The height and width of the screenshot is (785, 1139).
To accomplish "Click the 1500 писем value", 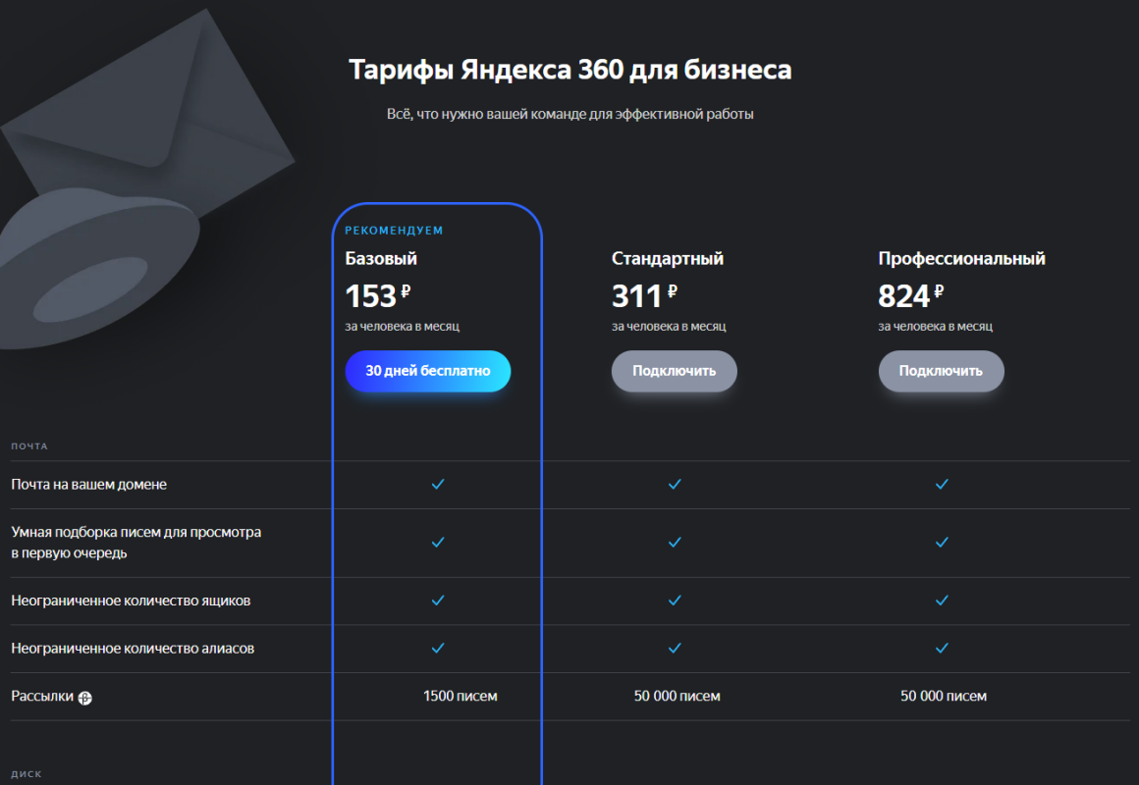I will click(x=460, y=697).
